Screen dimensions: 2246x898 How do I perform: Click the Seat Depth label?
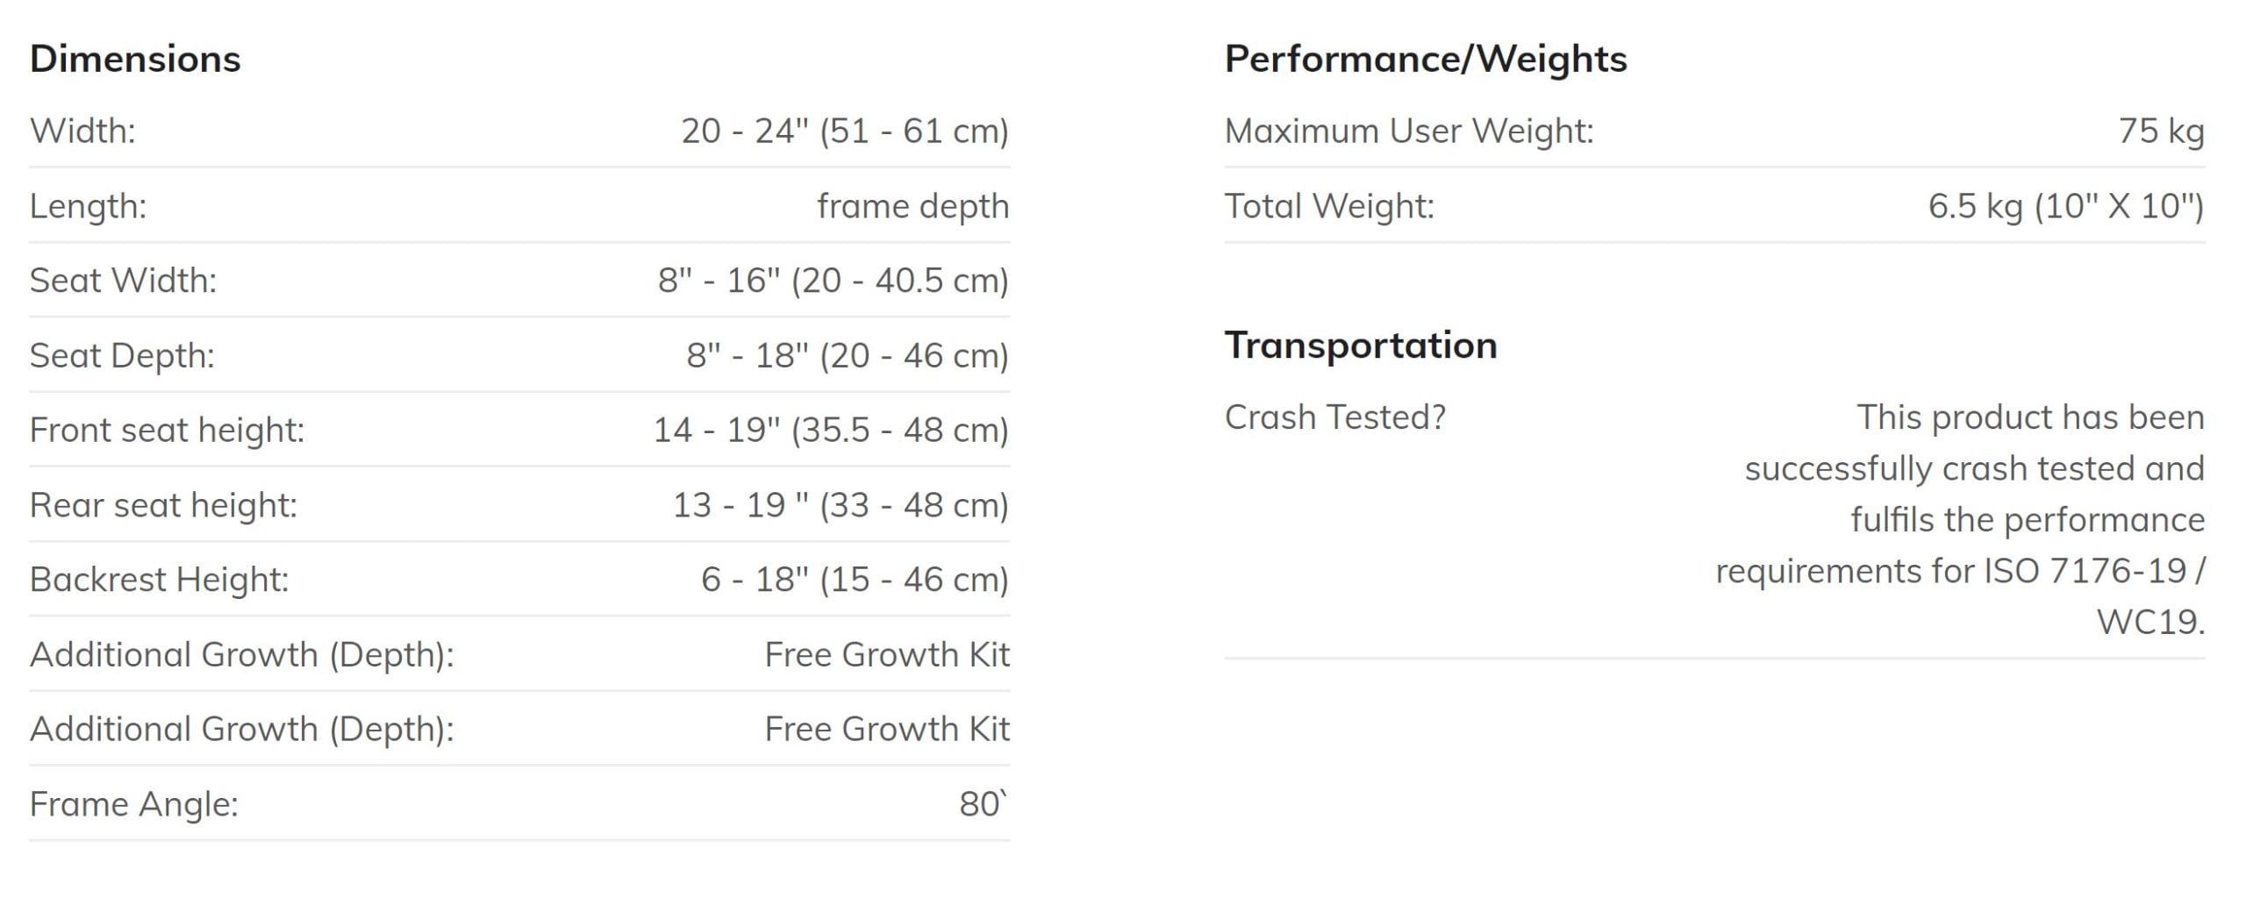pyautogui.click(x=122, y=355)
